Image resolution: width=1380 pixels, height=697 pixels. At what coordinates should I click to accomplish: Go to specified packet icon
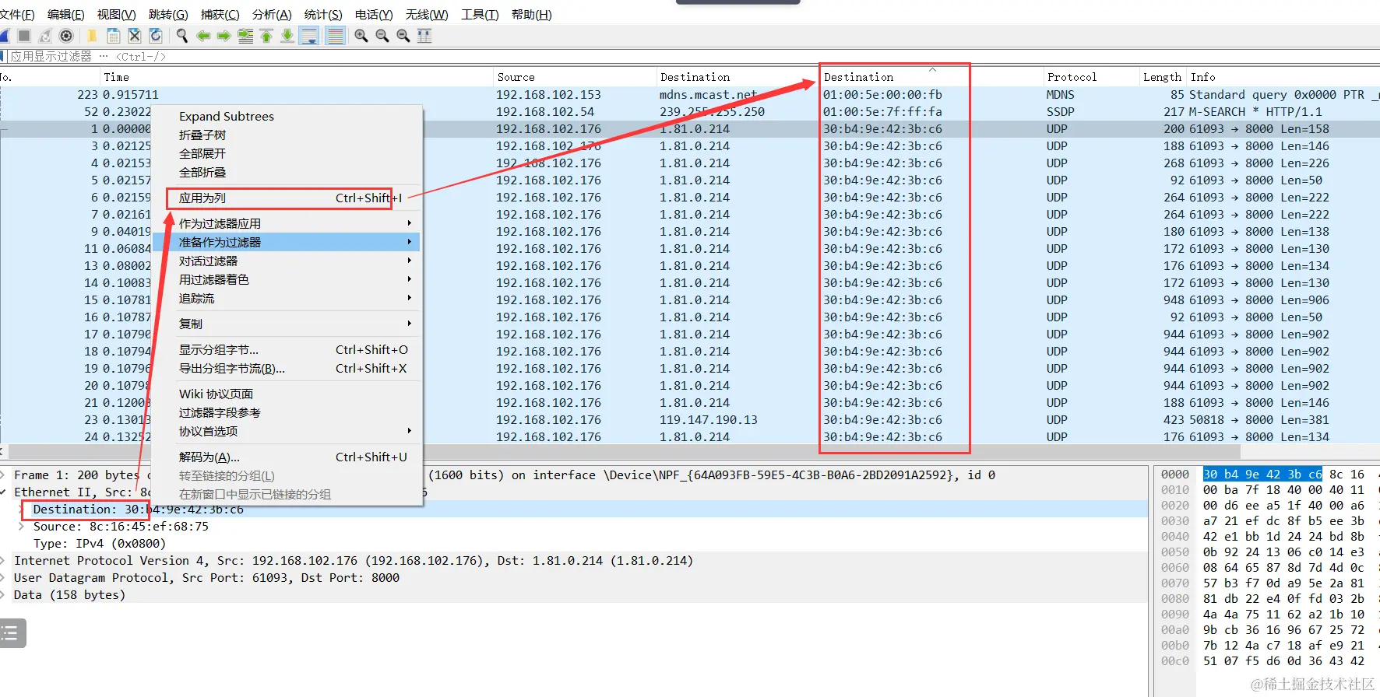click(x=245, y=36)
